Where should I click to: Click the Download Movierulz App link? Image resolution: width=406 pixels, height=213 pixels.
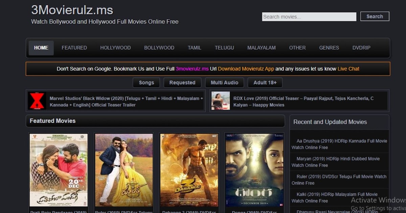click(246, 69)
